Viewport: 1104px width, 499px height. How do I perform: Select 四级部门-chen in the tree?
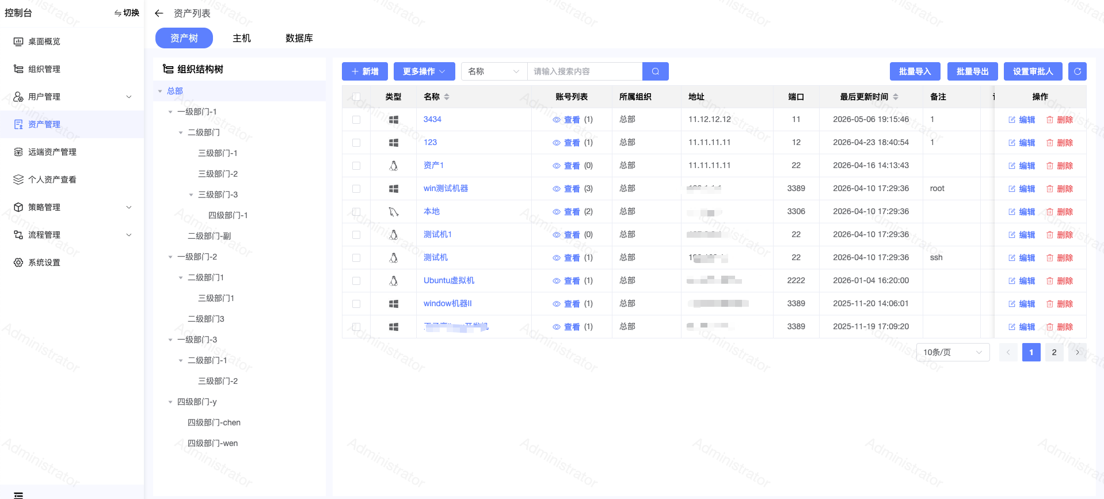pos(214,422)
